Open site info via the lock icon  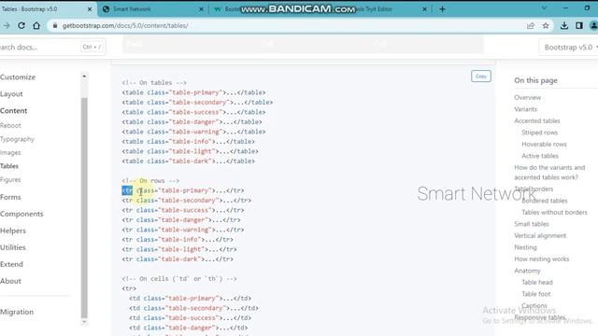click(55, 25)
